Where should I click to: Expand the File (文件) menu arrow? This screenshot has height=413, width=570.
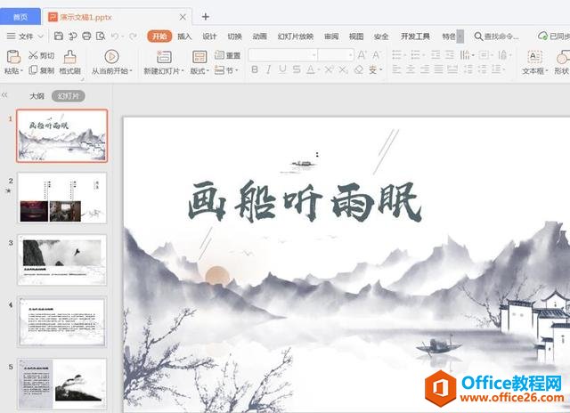tap(41, 36)
